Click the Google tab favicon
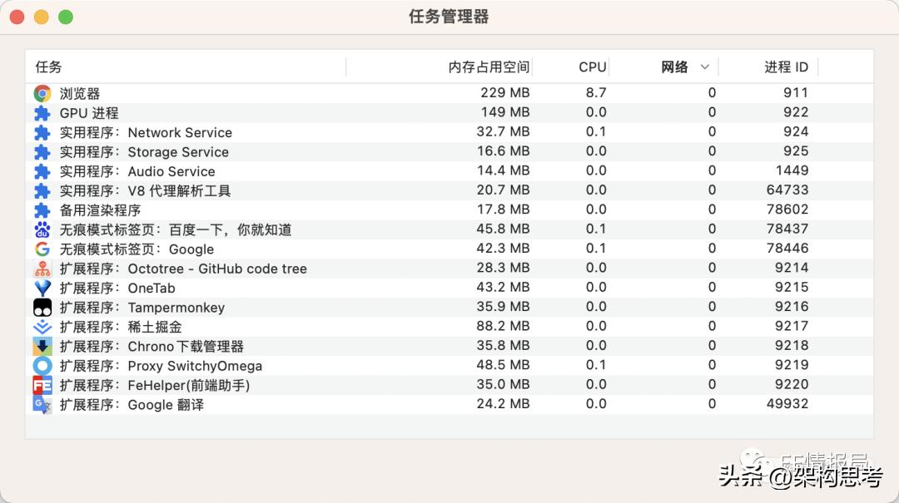Viewport: 899px width, 503px height. (x=42, y=249)
